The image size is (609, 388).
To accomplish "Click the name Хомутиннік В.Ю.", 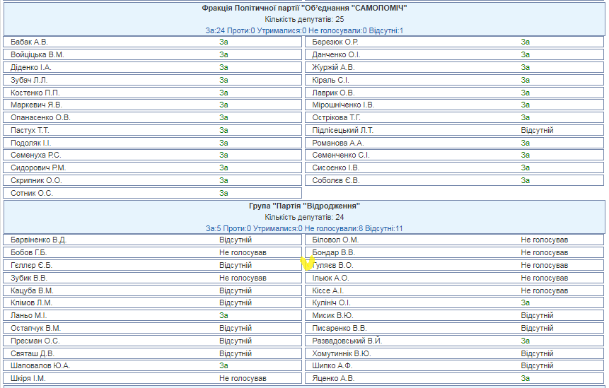I will pos(342,354).
